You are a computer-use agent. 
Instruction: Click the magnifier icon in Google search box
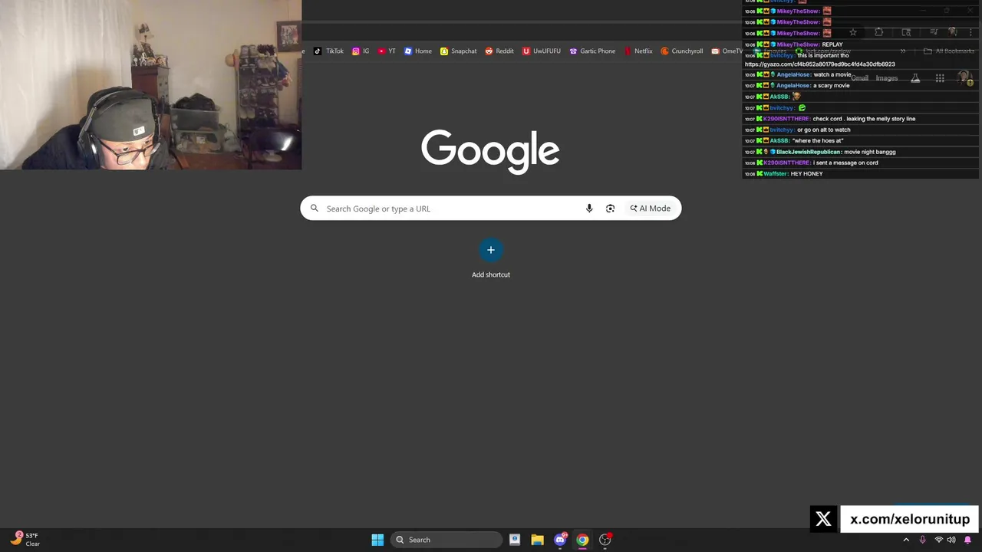coord(314,209)
